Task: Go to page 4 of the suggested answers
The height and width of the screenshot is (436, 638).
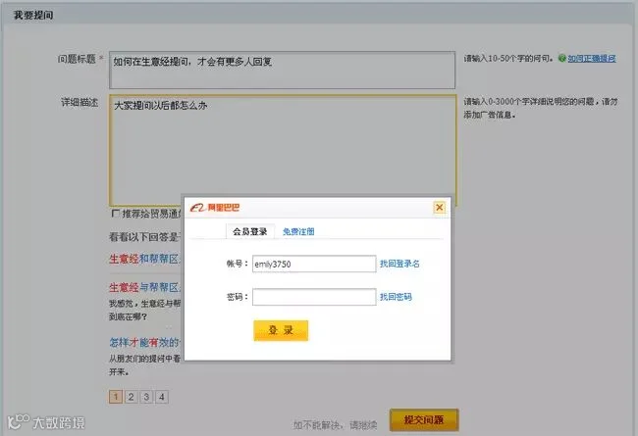Action: pyautogui.click(x=162, y=397)
